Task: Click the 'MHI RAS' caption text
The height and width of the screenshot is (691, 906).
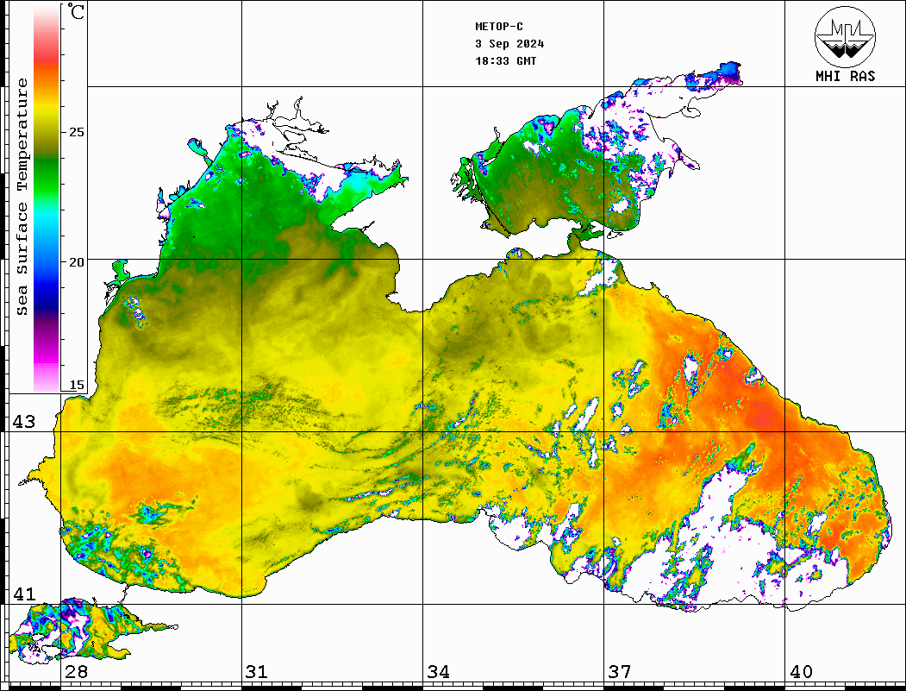Action: pyautogui.click(x=845, y=76)
